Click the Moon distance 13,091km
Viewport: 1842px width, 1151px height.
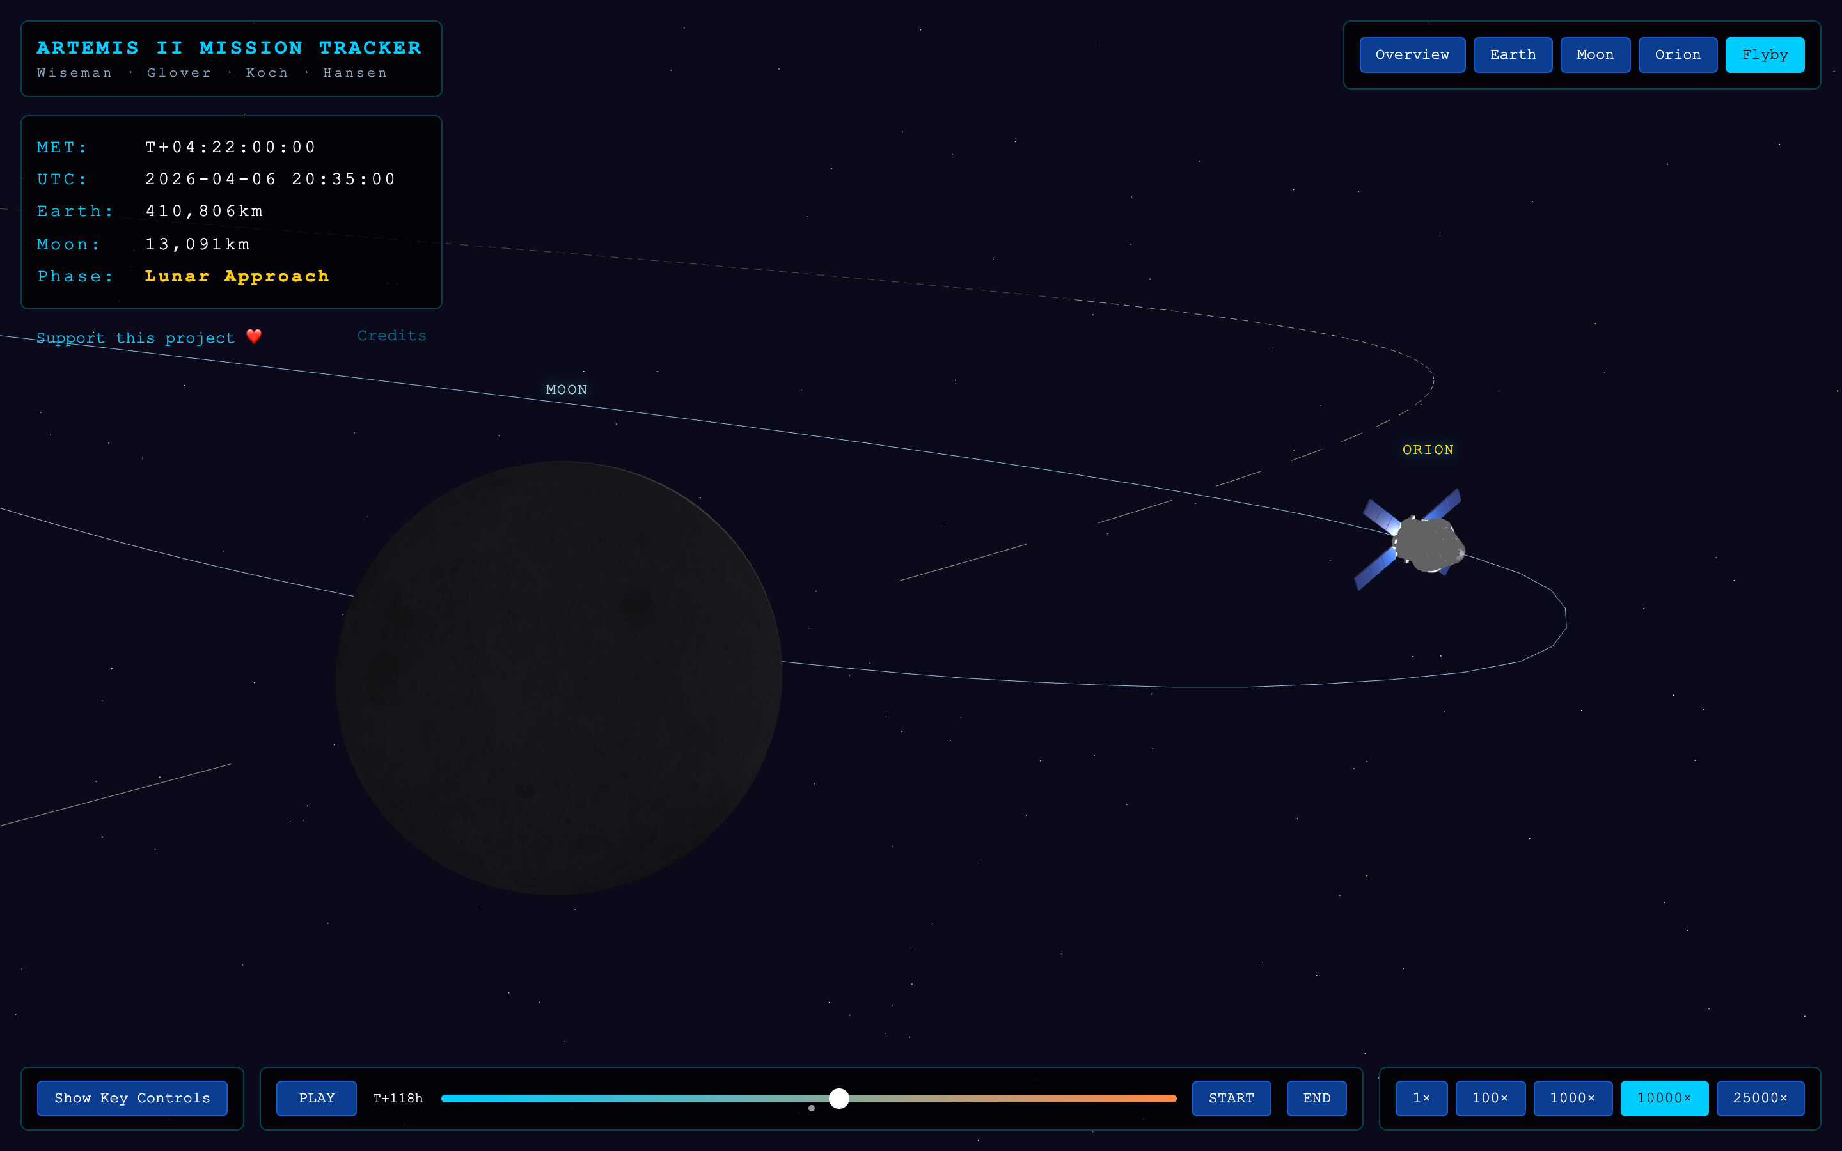click(197, 244)
